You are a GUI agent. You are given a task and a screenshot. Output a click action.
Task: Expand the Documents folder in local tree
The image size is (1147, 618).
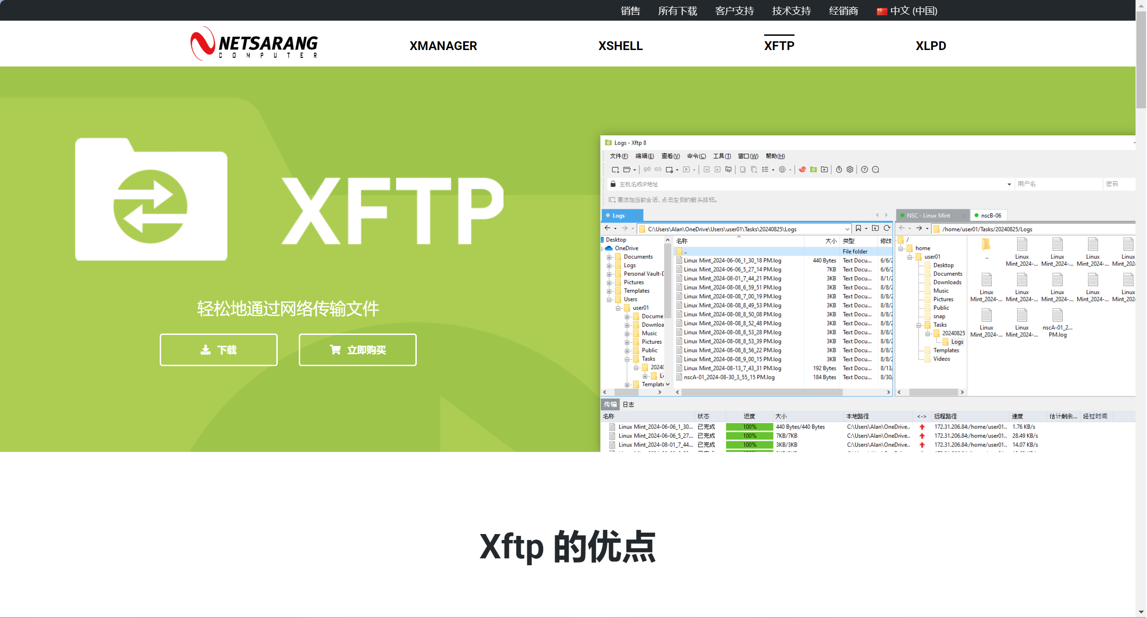610,257
